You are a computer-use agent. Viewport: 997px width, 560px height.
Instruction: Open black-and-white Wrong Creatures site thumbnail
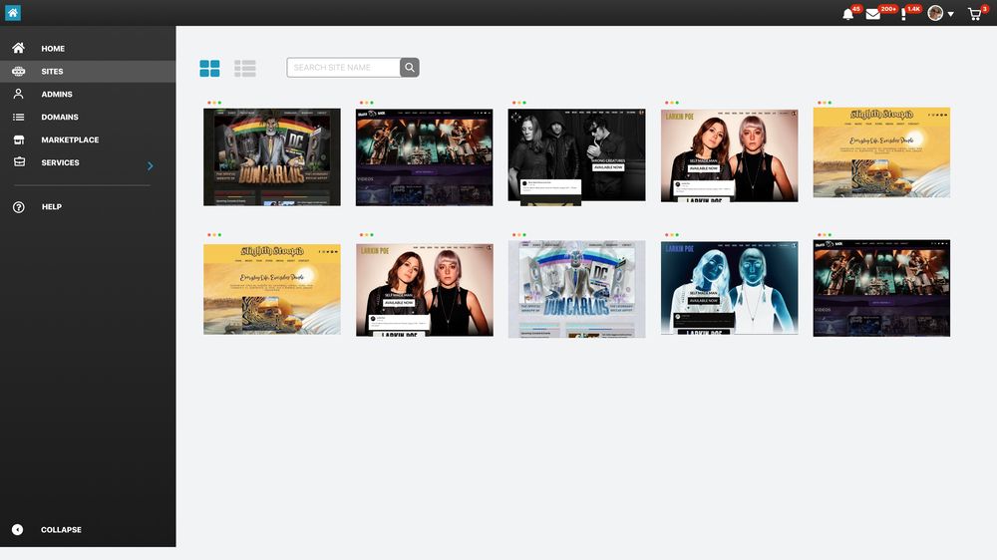[x=576, y=157]
